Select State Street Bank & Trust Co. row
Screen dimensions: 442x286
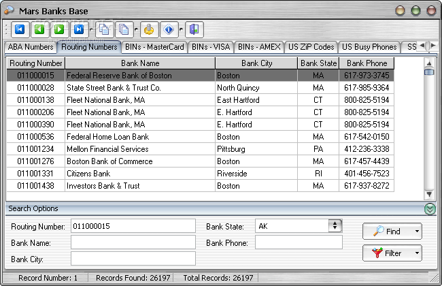[x=200, y=88]
